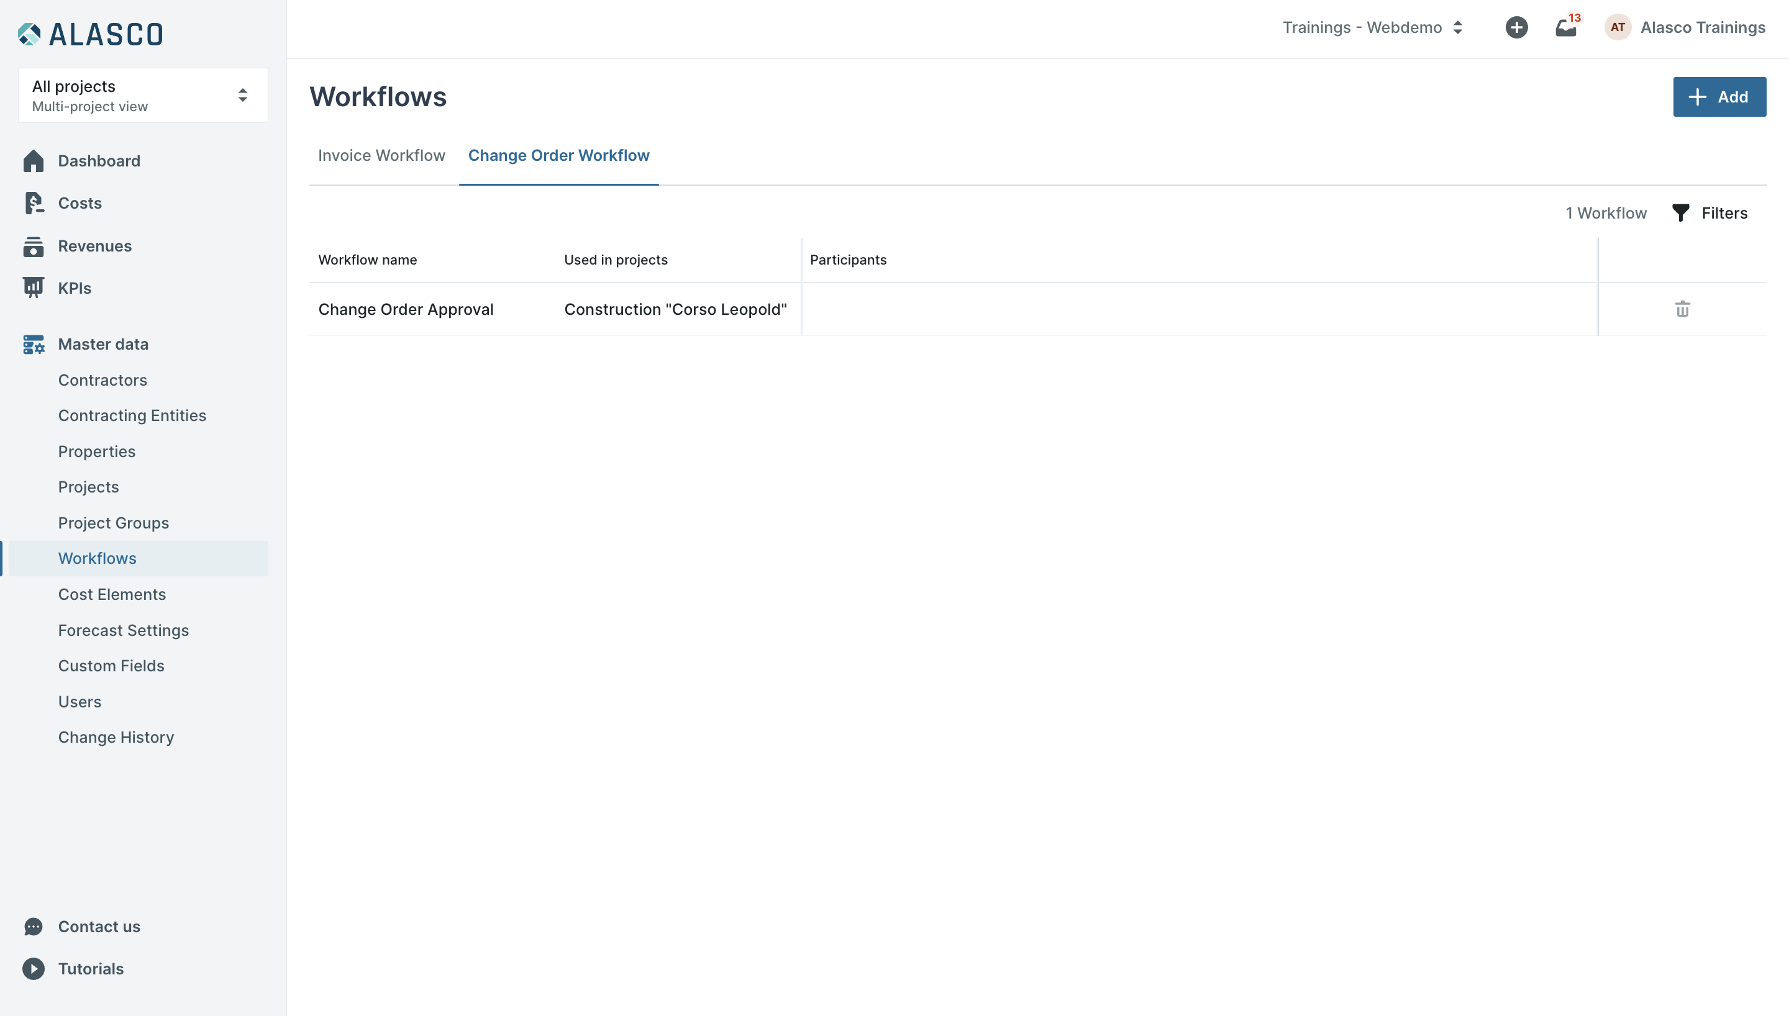Open the Change Order Approval workflow

pos(406,309)
